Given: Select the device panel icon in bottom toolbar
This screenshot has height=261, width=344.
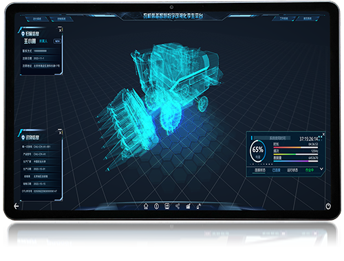Looking at the screenshot, I should 167,206.
